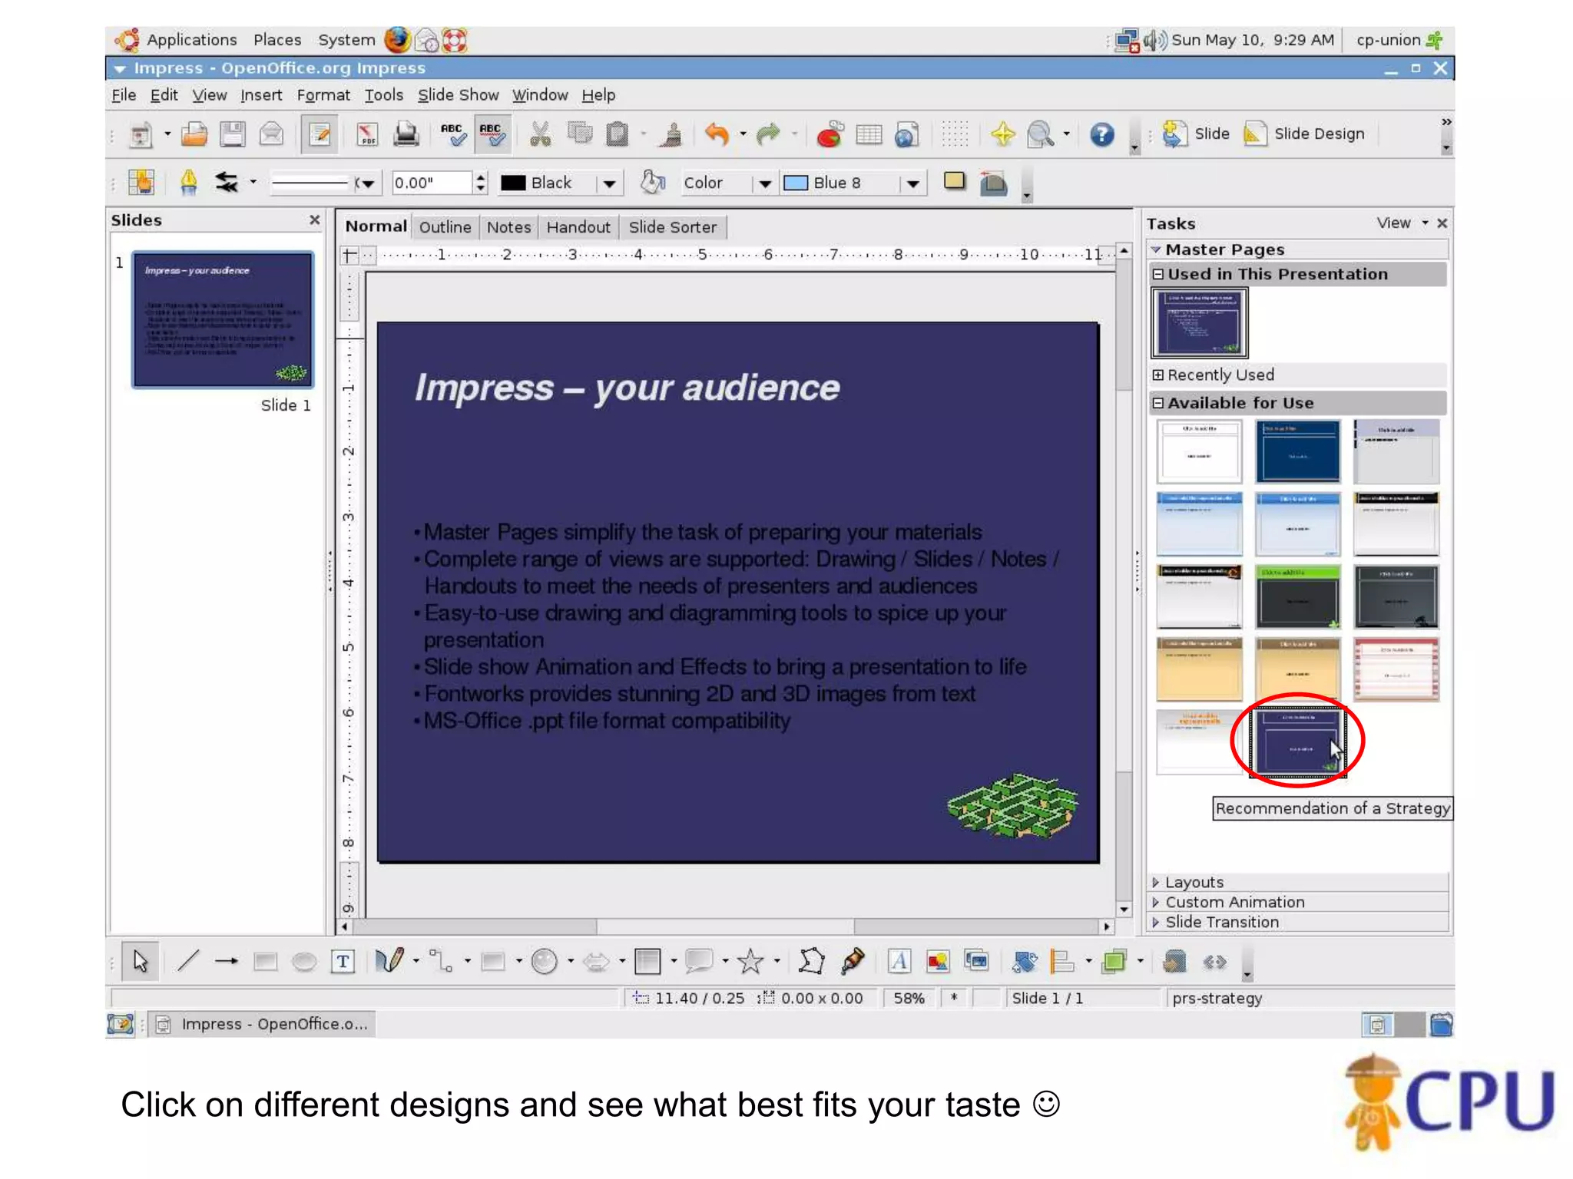Screen dimensions: 1573x1179
Task: Collapse the Available for Use section
Action: tap(1157, 403)
